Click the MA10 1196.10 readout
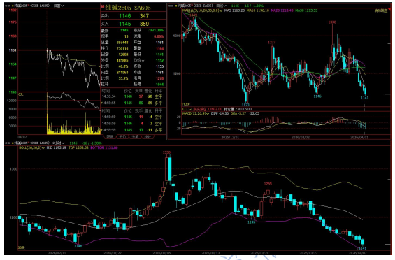Image resolution: width=395 pixels, height=260 pixels. pyautogui.click(x=258, y=10)
